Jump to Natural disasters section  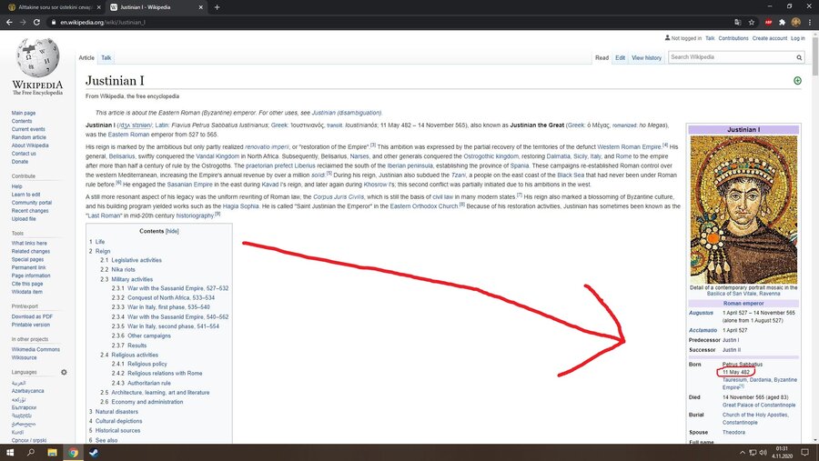[x=117, y=411]
